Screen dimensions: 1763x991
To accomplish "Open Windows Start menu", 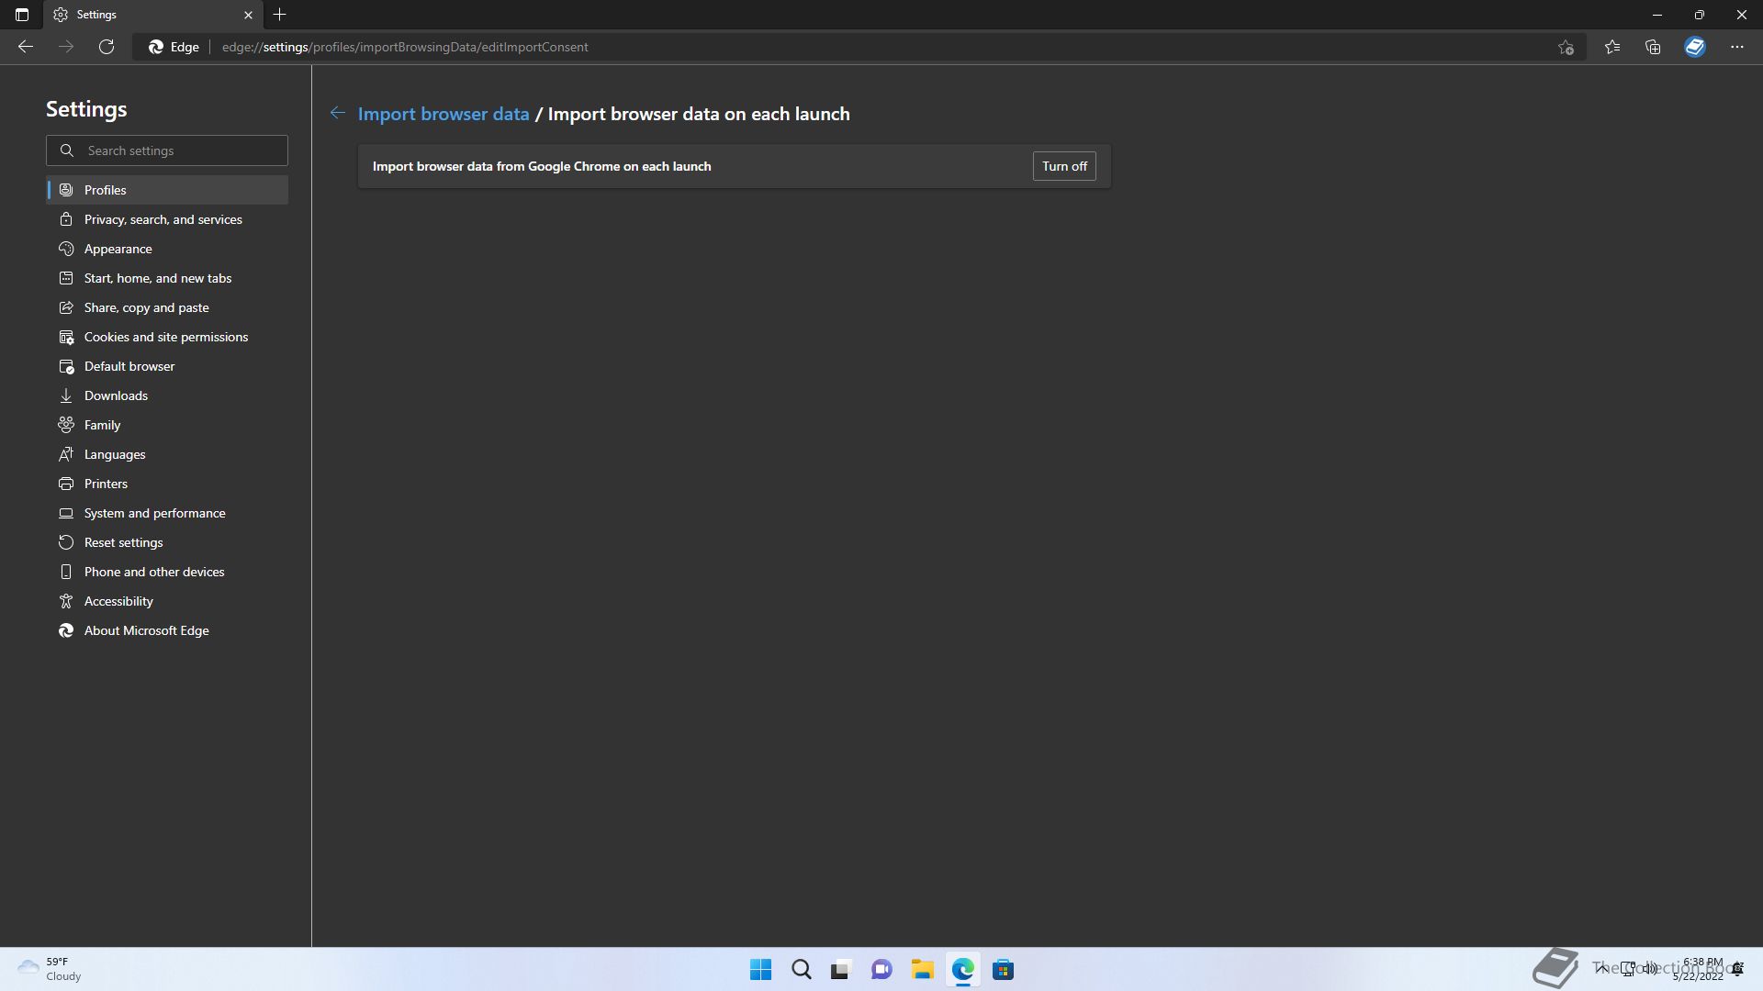I will click(x=761, y=970).
